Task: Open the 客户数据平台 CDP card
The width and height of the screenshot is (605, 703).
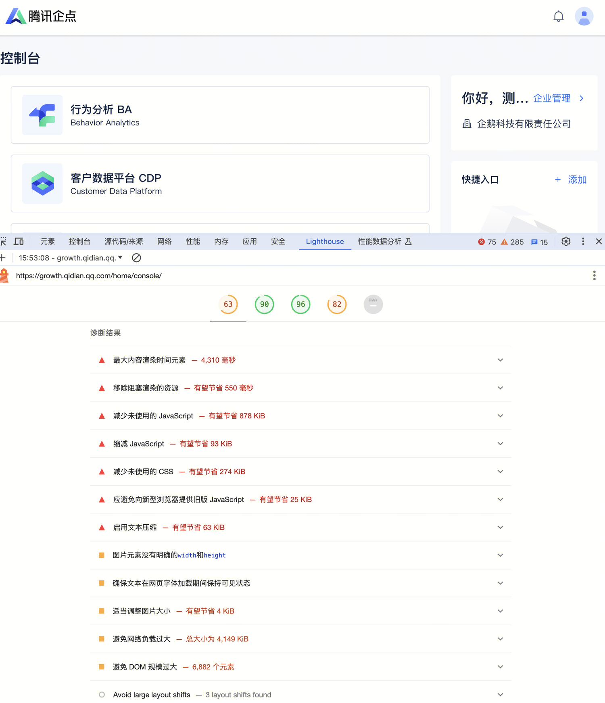Action: [x=220, y=184]
